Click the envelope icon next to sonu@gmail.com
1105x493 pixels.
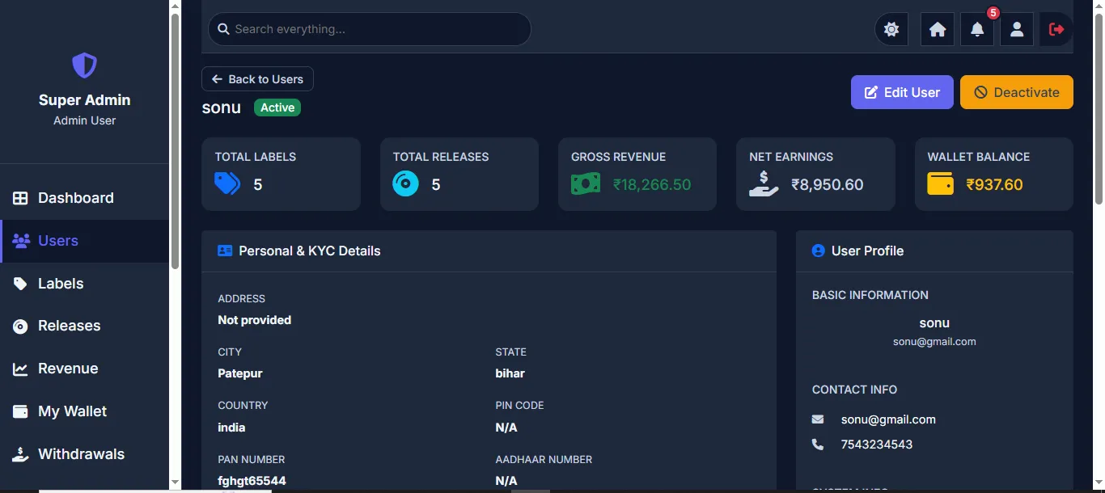(x=818, y=419)
